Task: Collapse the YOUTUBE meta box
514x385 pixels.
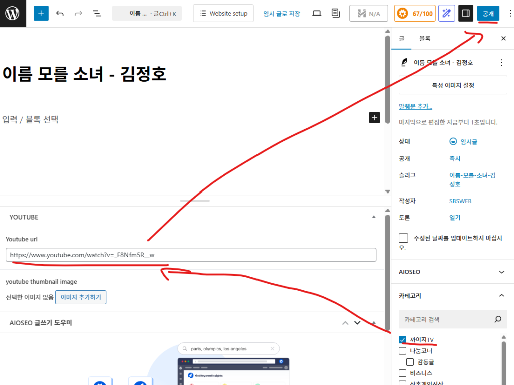Action: [x=373, y=217]
